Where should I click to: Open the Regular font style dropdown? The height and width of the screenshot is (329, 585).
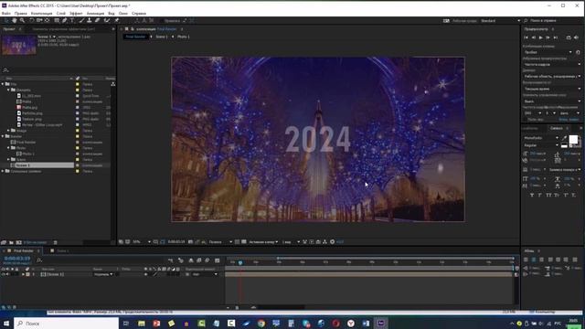(x=541, y=145)
